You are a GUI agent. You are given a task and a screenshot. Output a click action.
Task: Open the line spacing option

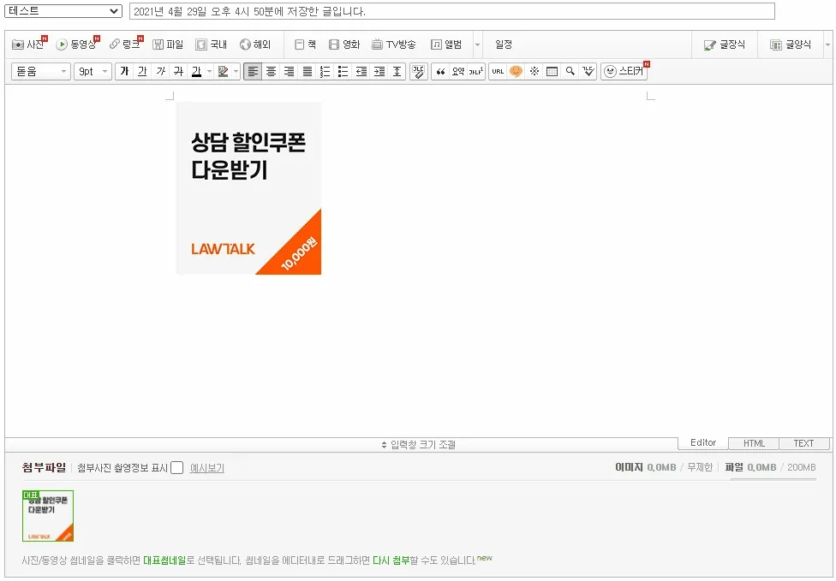click(x=397, y=71)
